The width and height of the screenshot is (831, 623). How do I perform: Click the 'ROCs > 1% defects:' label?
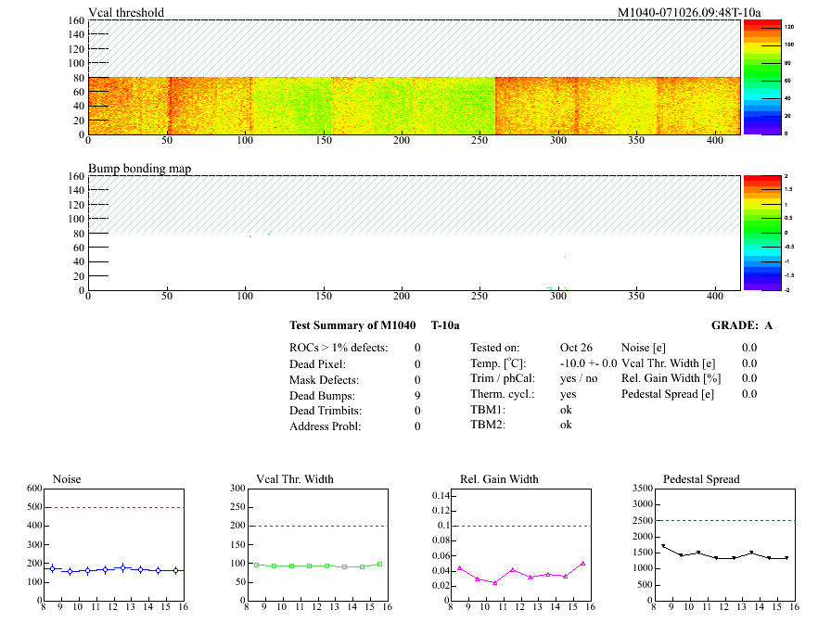339,348
